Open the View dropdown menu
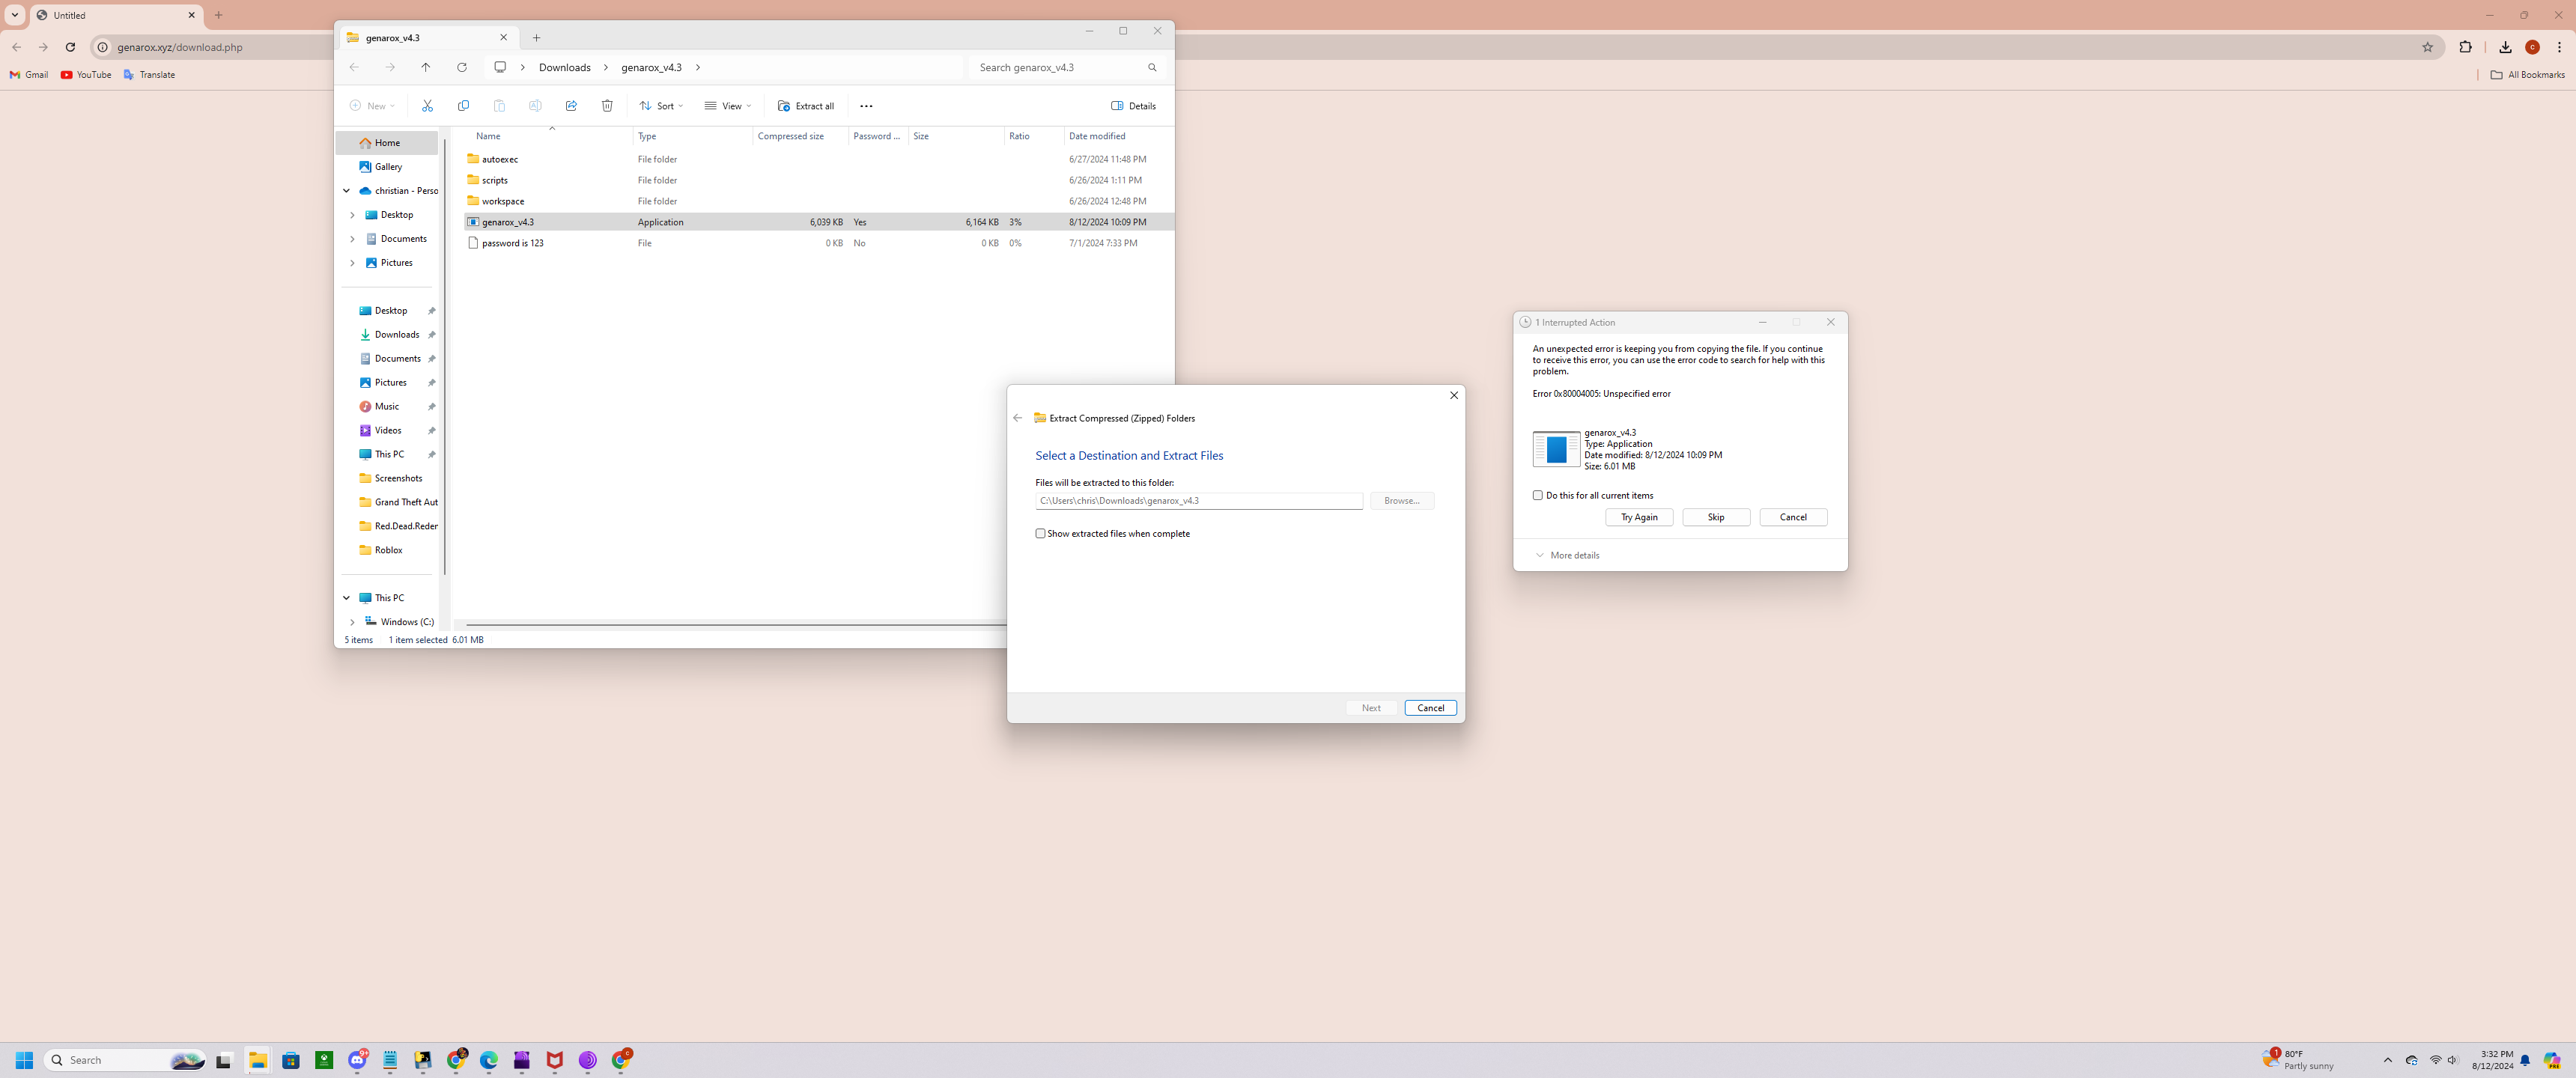The height and width of the screenshot is (1078, 2576). (728, 106)
